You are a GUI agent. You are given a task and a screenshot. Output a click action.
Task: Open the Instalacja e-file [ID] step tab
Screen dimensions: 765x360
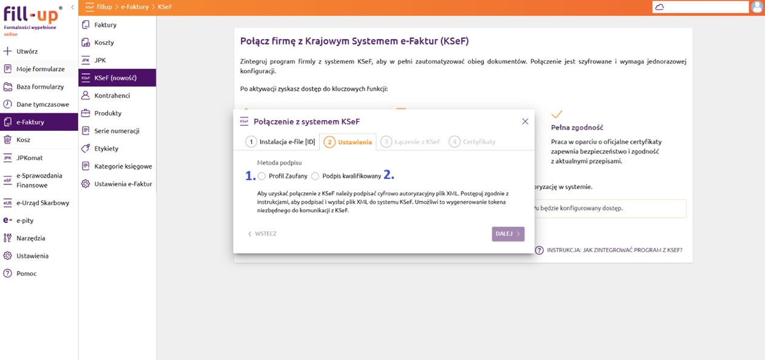tap(281, 142)
